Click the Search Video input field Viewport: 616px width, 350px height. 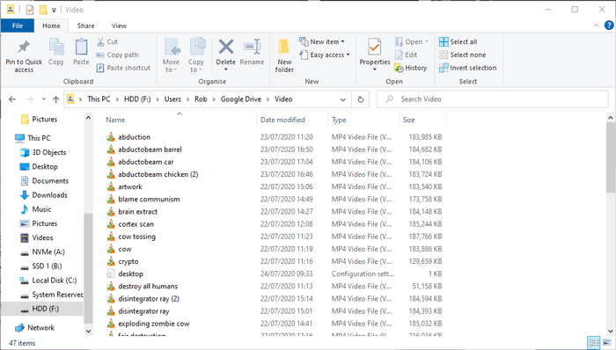(x=493, y=99)
